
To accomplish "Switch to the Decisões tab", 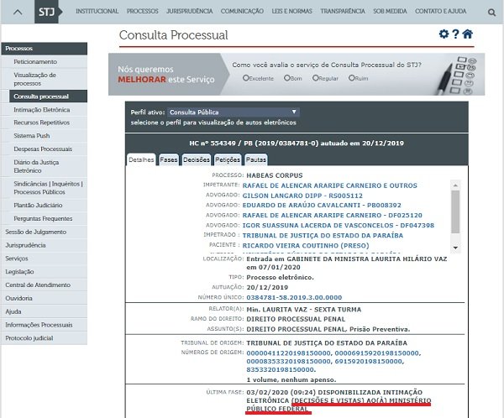I will 196,158.
